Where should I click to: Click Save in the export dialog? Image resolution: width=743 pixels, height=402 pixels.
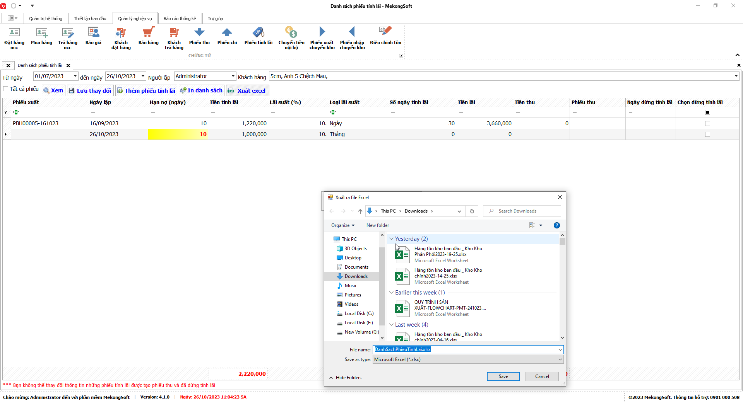[x=503, y=376]
